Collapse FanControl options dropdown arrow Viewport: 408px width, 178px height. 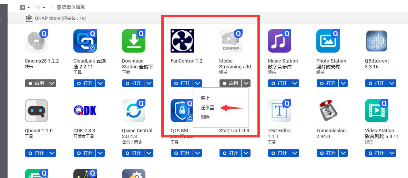[197, 83]
